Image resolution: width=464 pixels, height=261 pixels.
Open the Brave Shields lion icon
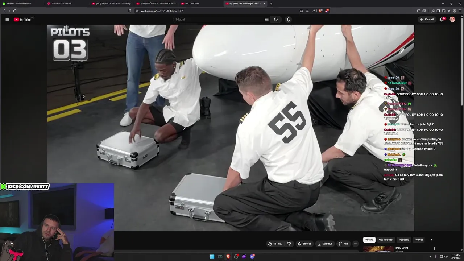click(x=320, y=11)
